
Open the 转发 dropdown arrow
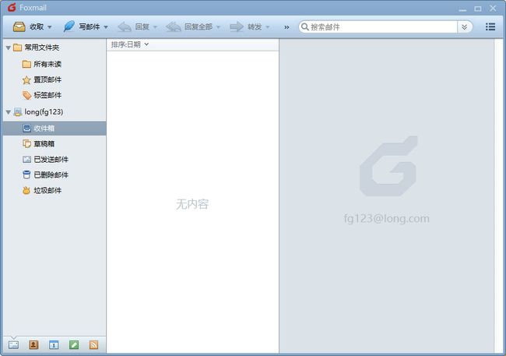268,27
